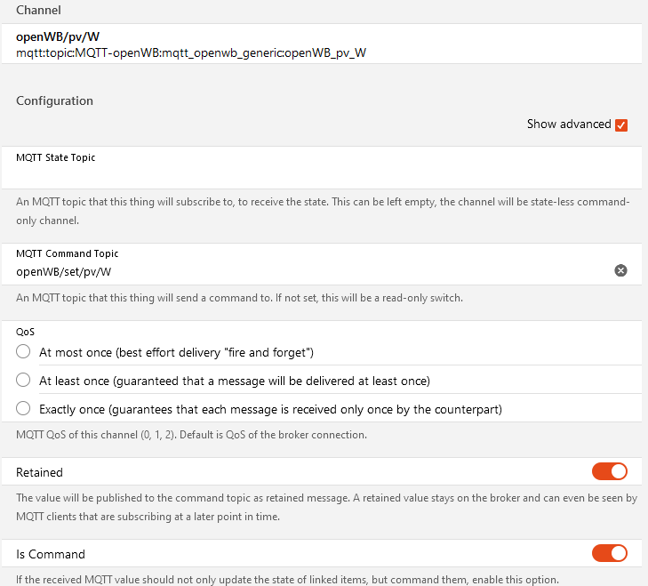Disable the Retained toggle switch
648x586 pixels.
point(610,471)
